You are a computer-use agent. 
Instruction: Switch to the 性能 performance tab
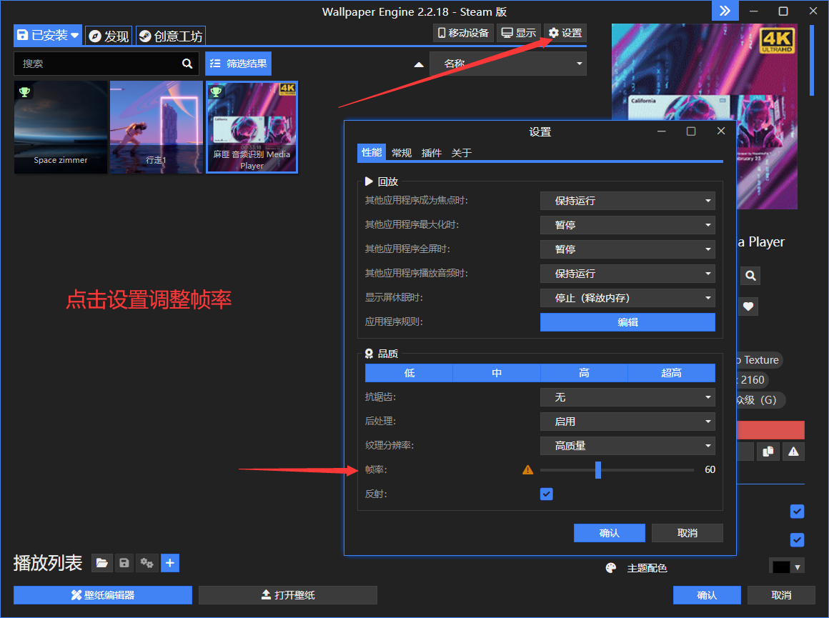(372, 152)
